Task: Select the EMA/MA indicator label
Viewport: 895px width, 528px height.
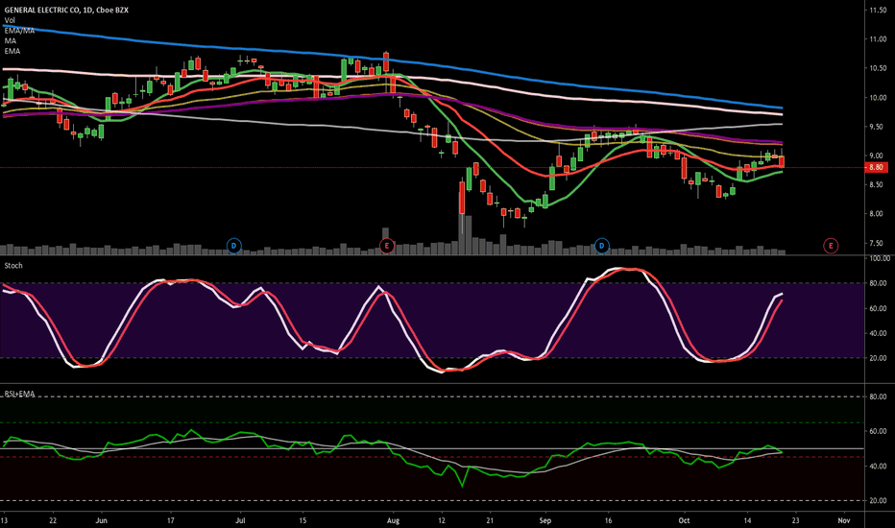Action: 19,31
